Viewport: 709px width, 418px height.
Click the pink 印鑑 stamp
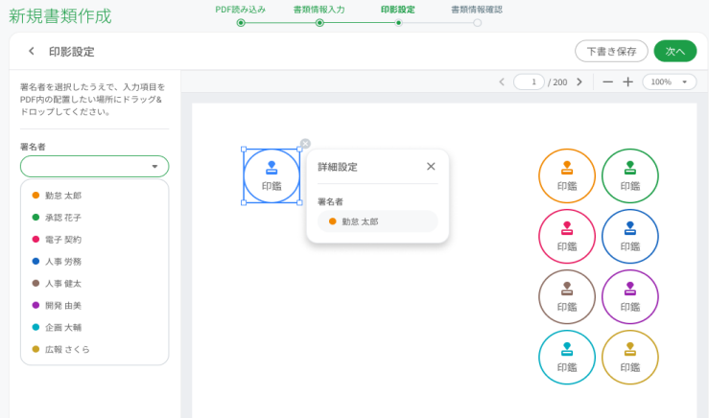pyautogui.click(x=567, y=237)
